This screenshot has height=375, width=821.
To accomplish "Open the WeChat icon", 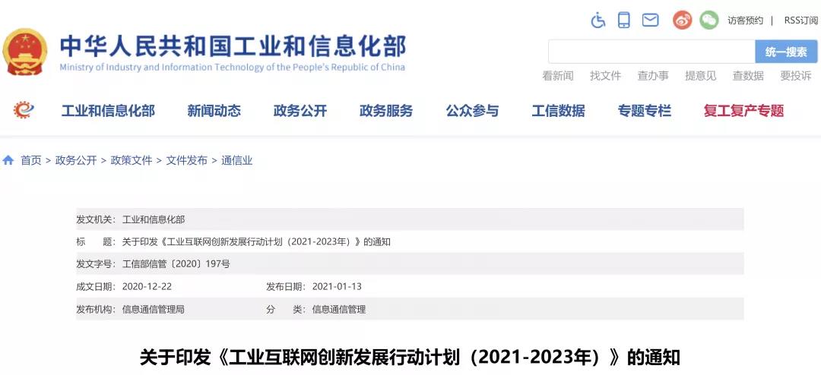I will (x=709, y=20).
